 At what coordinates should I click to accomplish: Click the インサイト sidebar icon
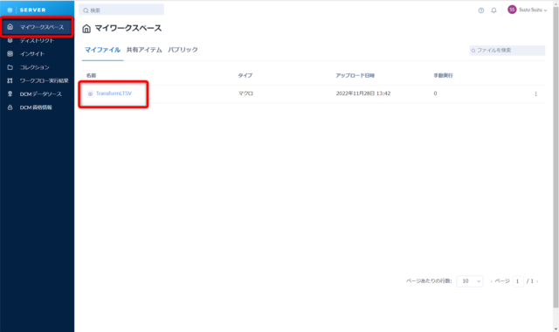coord(10,54)
